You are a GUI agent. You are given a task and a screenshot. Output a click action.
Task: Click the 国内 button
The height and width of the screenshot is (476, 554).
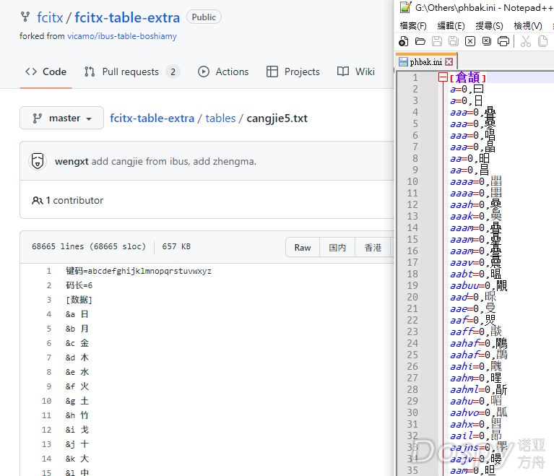click(337, 247)
